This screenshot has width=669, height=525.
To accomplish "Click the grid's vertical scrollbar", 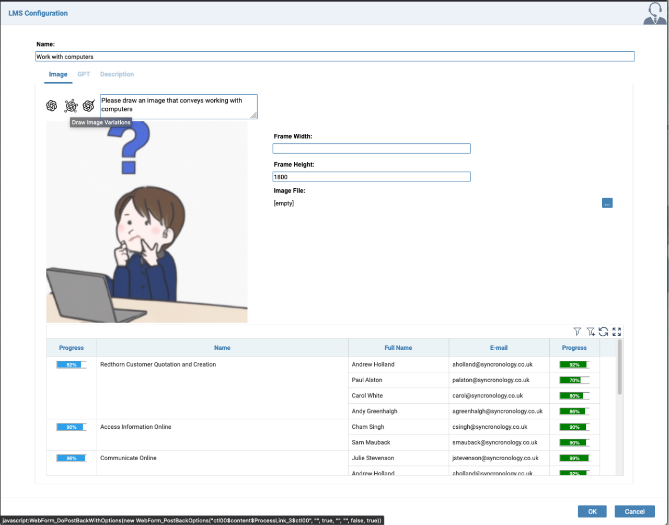I will 620,367.
